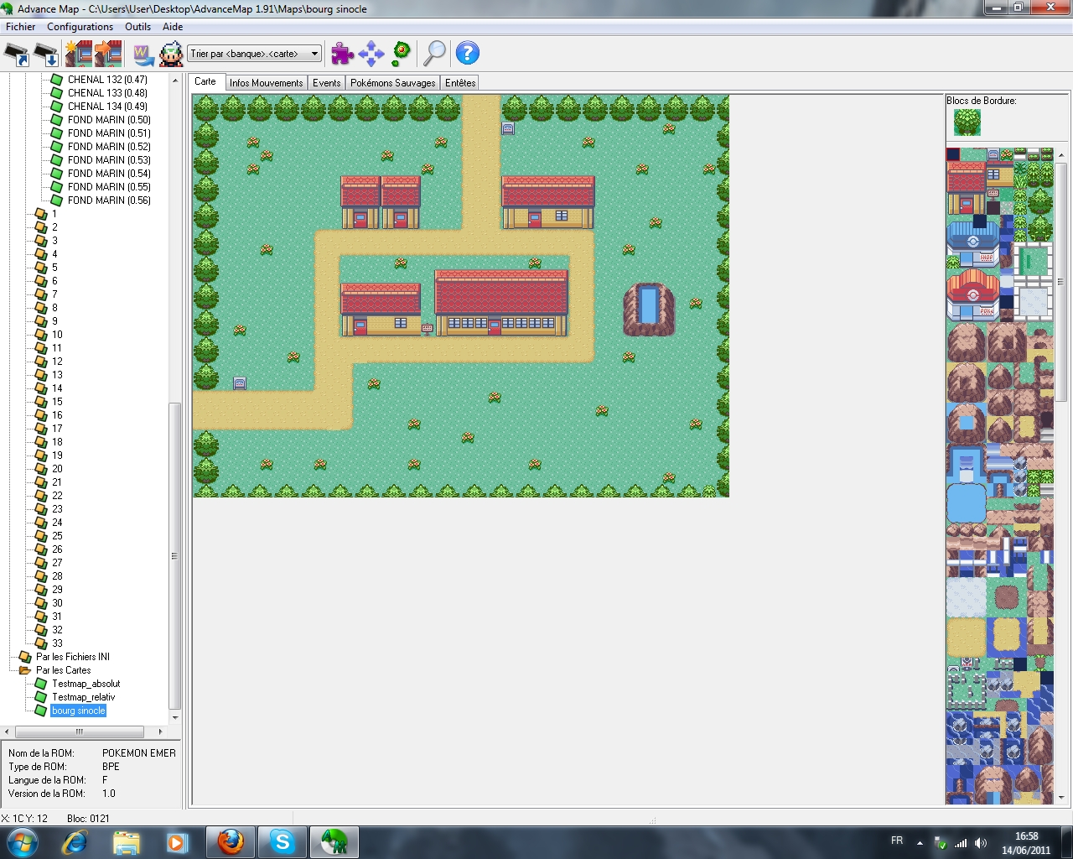Screen dimensions: 1073x859
Task: Click the volume speaker tray icon
Action: point(981,843)
